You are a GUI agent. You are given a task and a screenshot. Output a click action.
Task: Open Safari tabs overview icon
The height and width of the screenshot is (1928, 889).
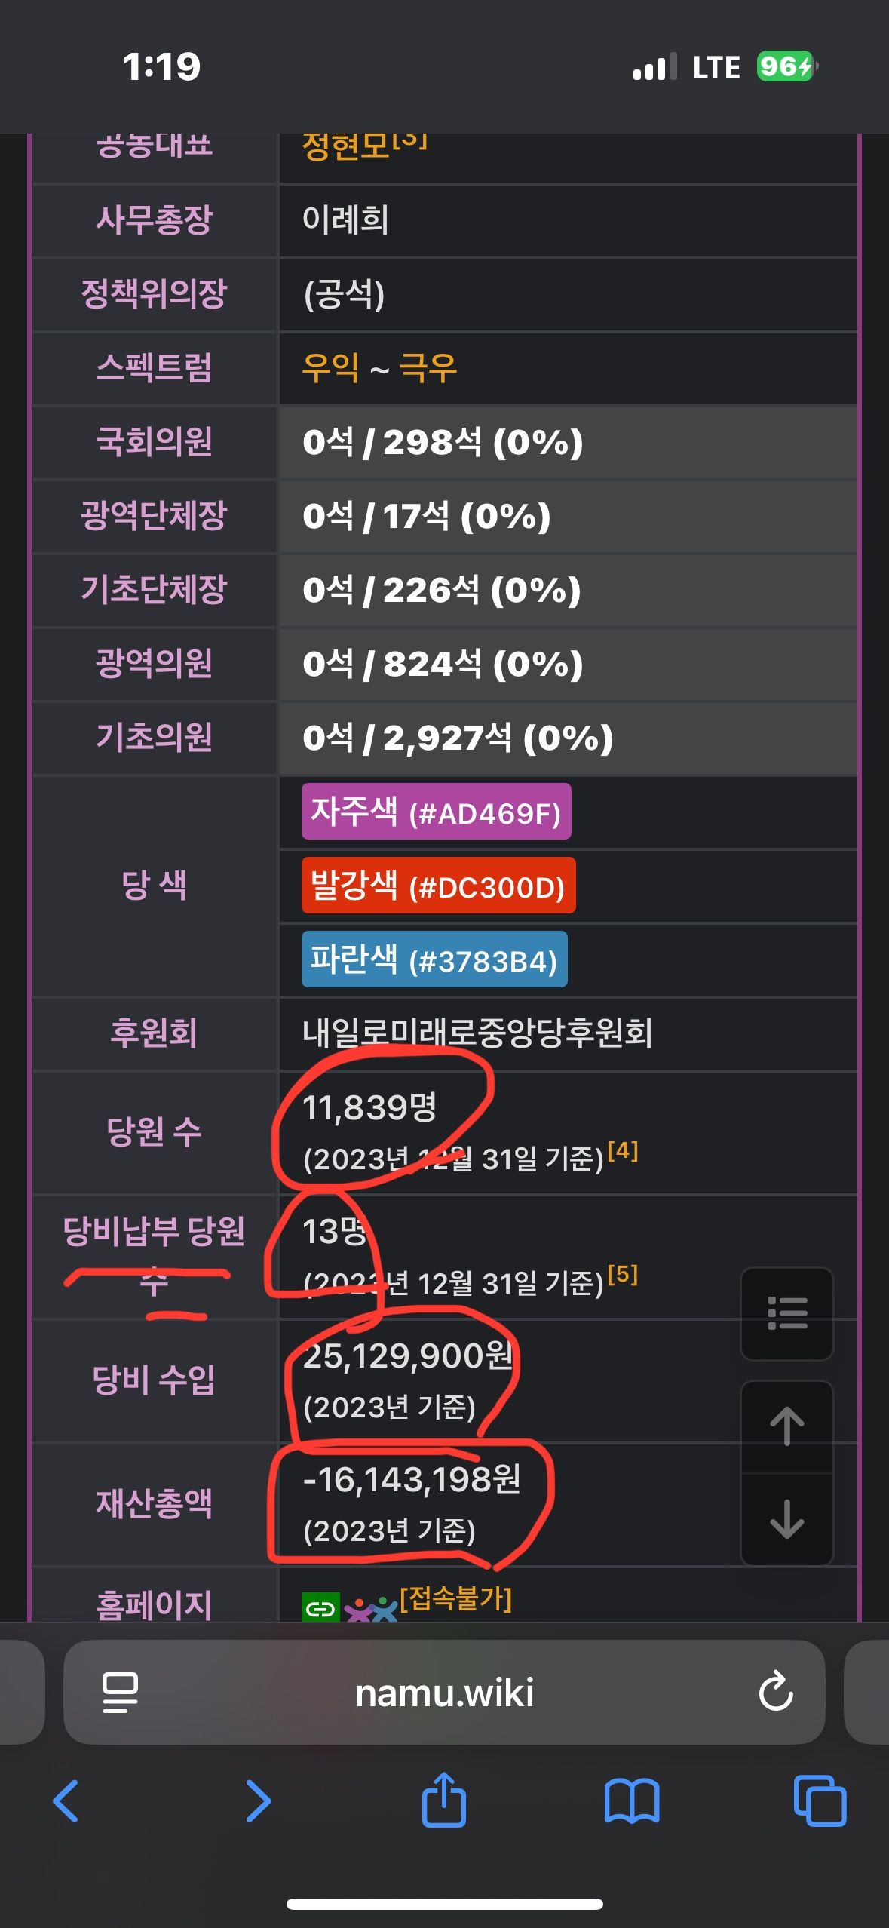point(820,1801)
